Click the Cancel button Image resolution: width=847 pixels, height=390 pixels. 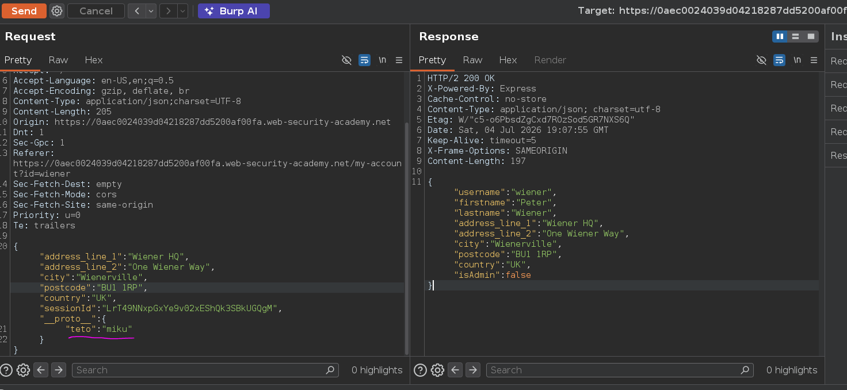(96, 11)
